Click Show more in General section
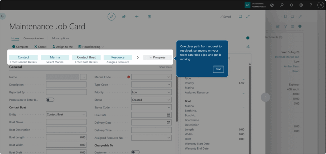This screenshot has width=326, height=154. tap(166, 67)
